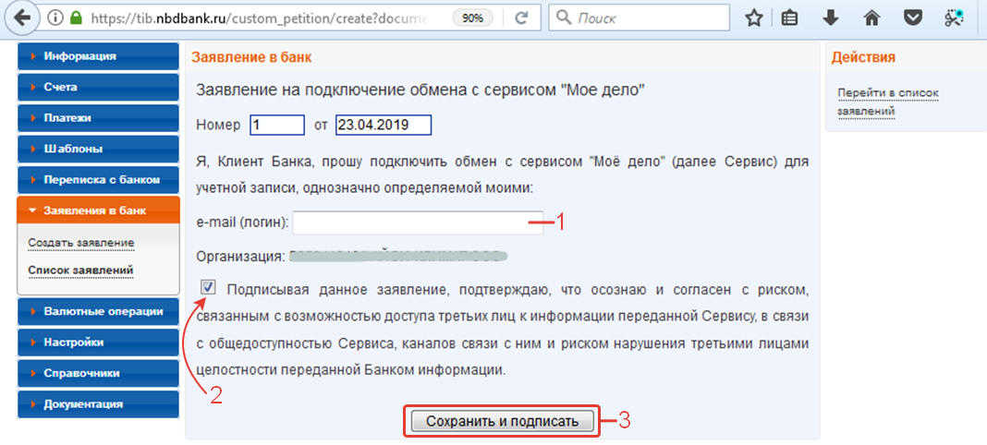Click the Организация label text
The width and height of the screenshot is (987, 445).
pos(240,257)
